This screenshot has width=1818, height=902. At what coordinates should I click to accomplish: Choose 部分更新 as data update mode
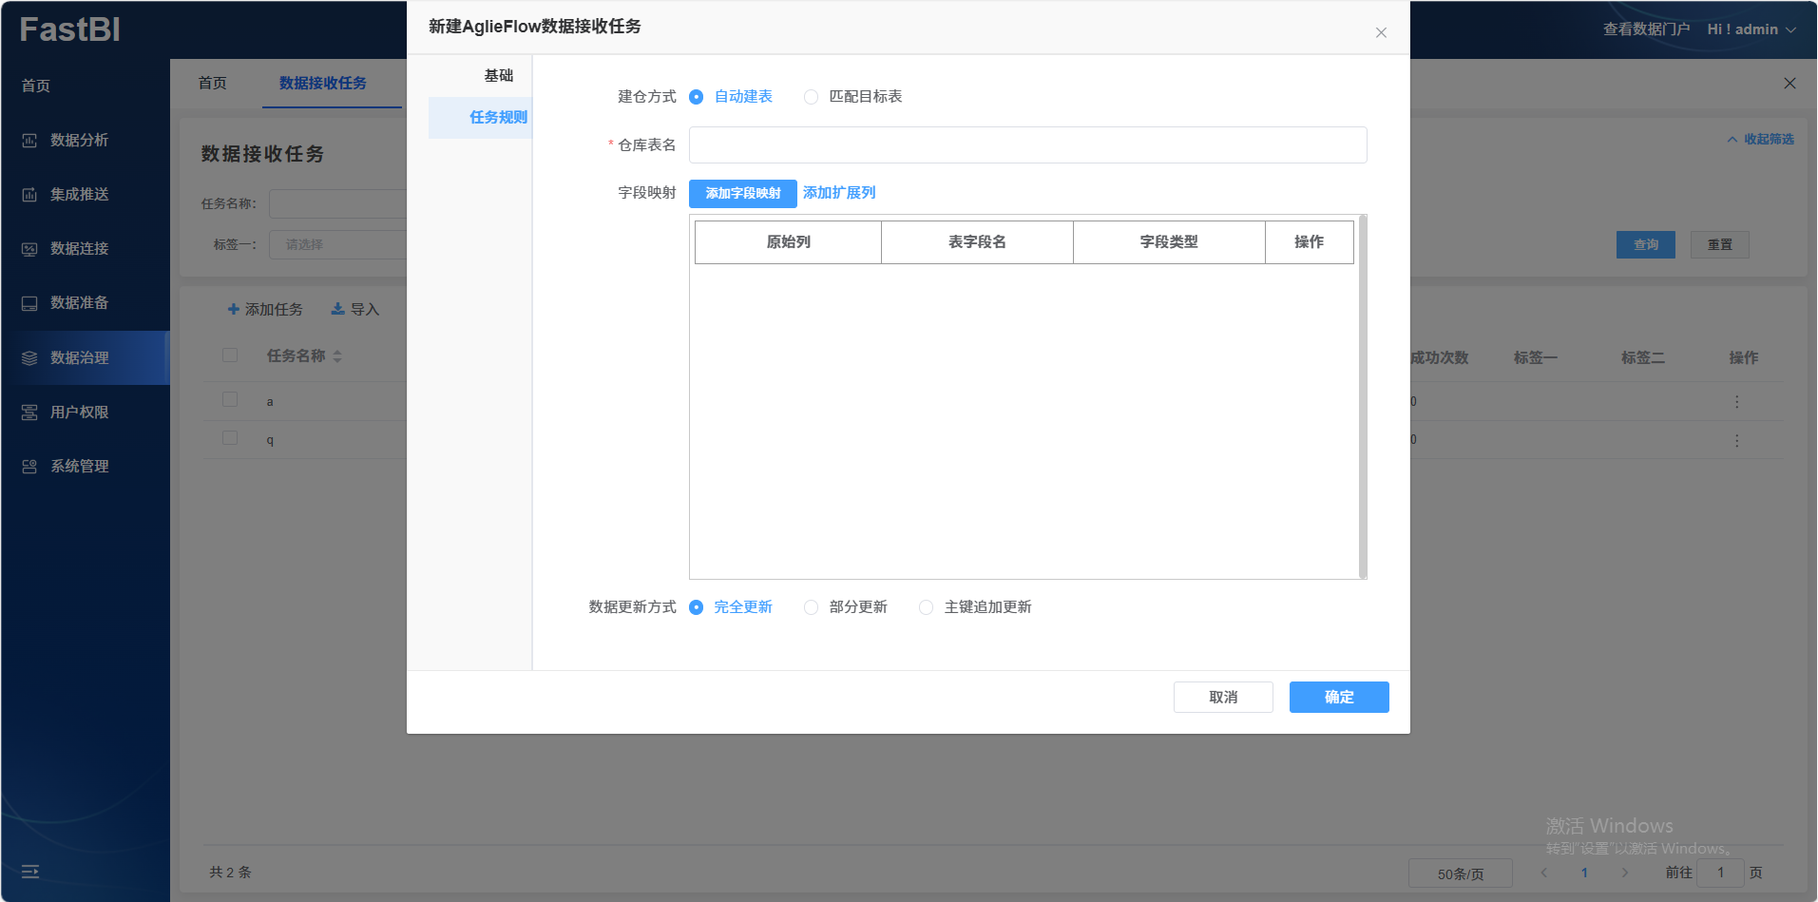811,607
